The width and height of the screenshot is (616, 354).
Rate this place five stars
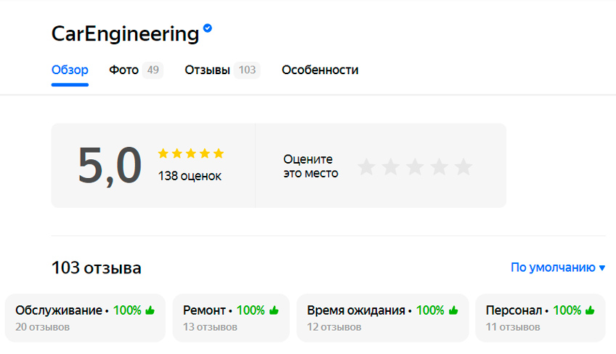(x=464, y=166)
